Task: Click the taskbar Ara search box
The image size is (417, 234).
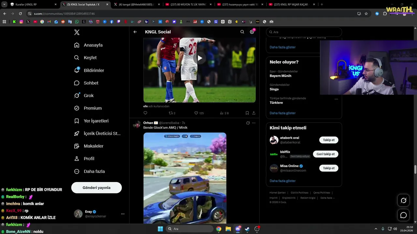Action: point(190,229)
